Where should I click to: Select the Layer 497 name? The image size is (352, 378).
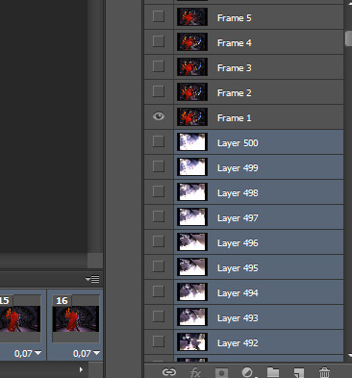[238, 218]
